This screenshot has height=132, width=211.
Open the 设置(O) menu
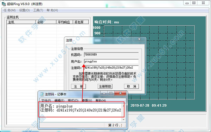point(24,10)
